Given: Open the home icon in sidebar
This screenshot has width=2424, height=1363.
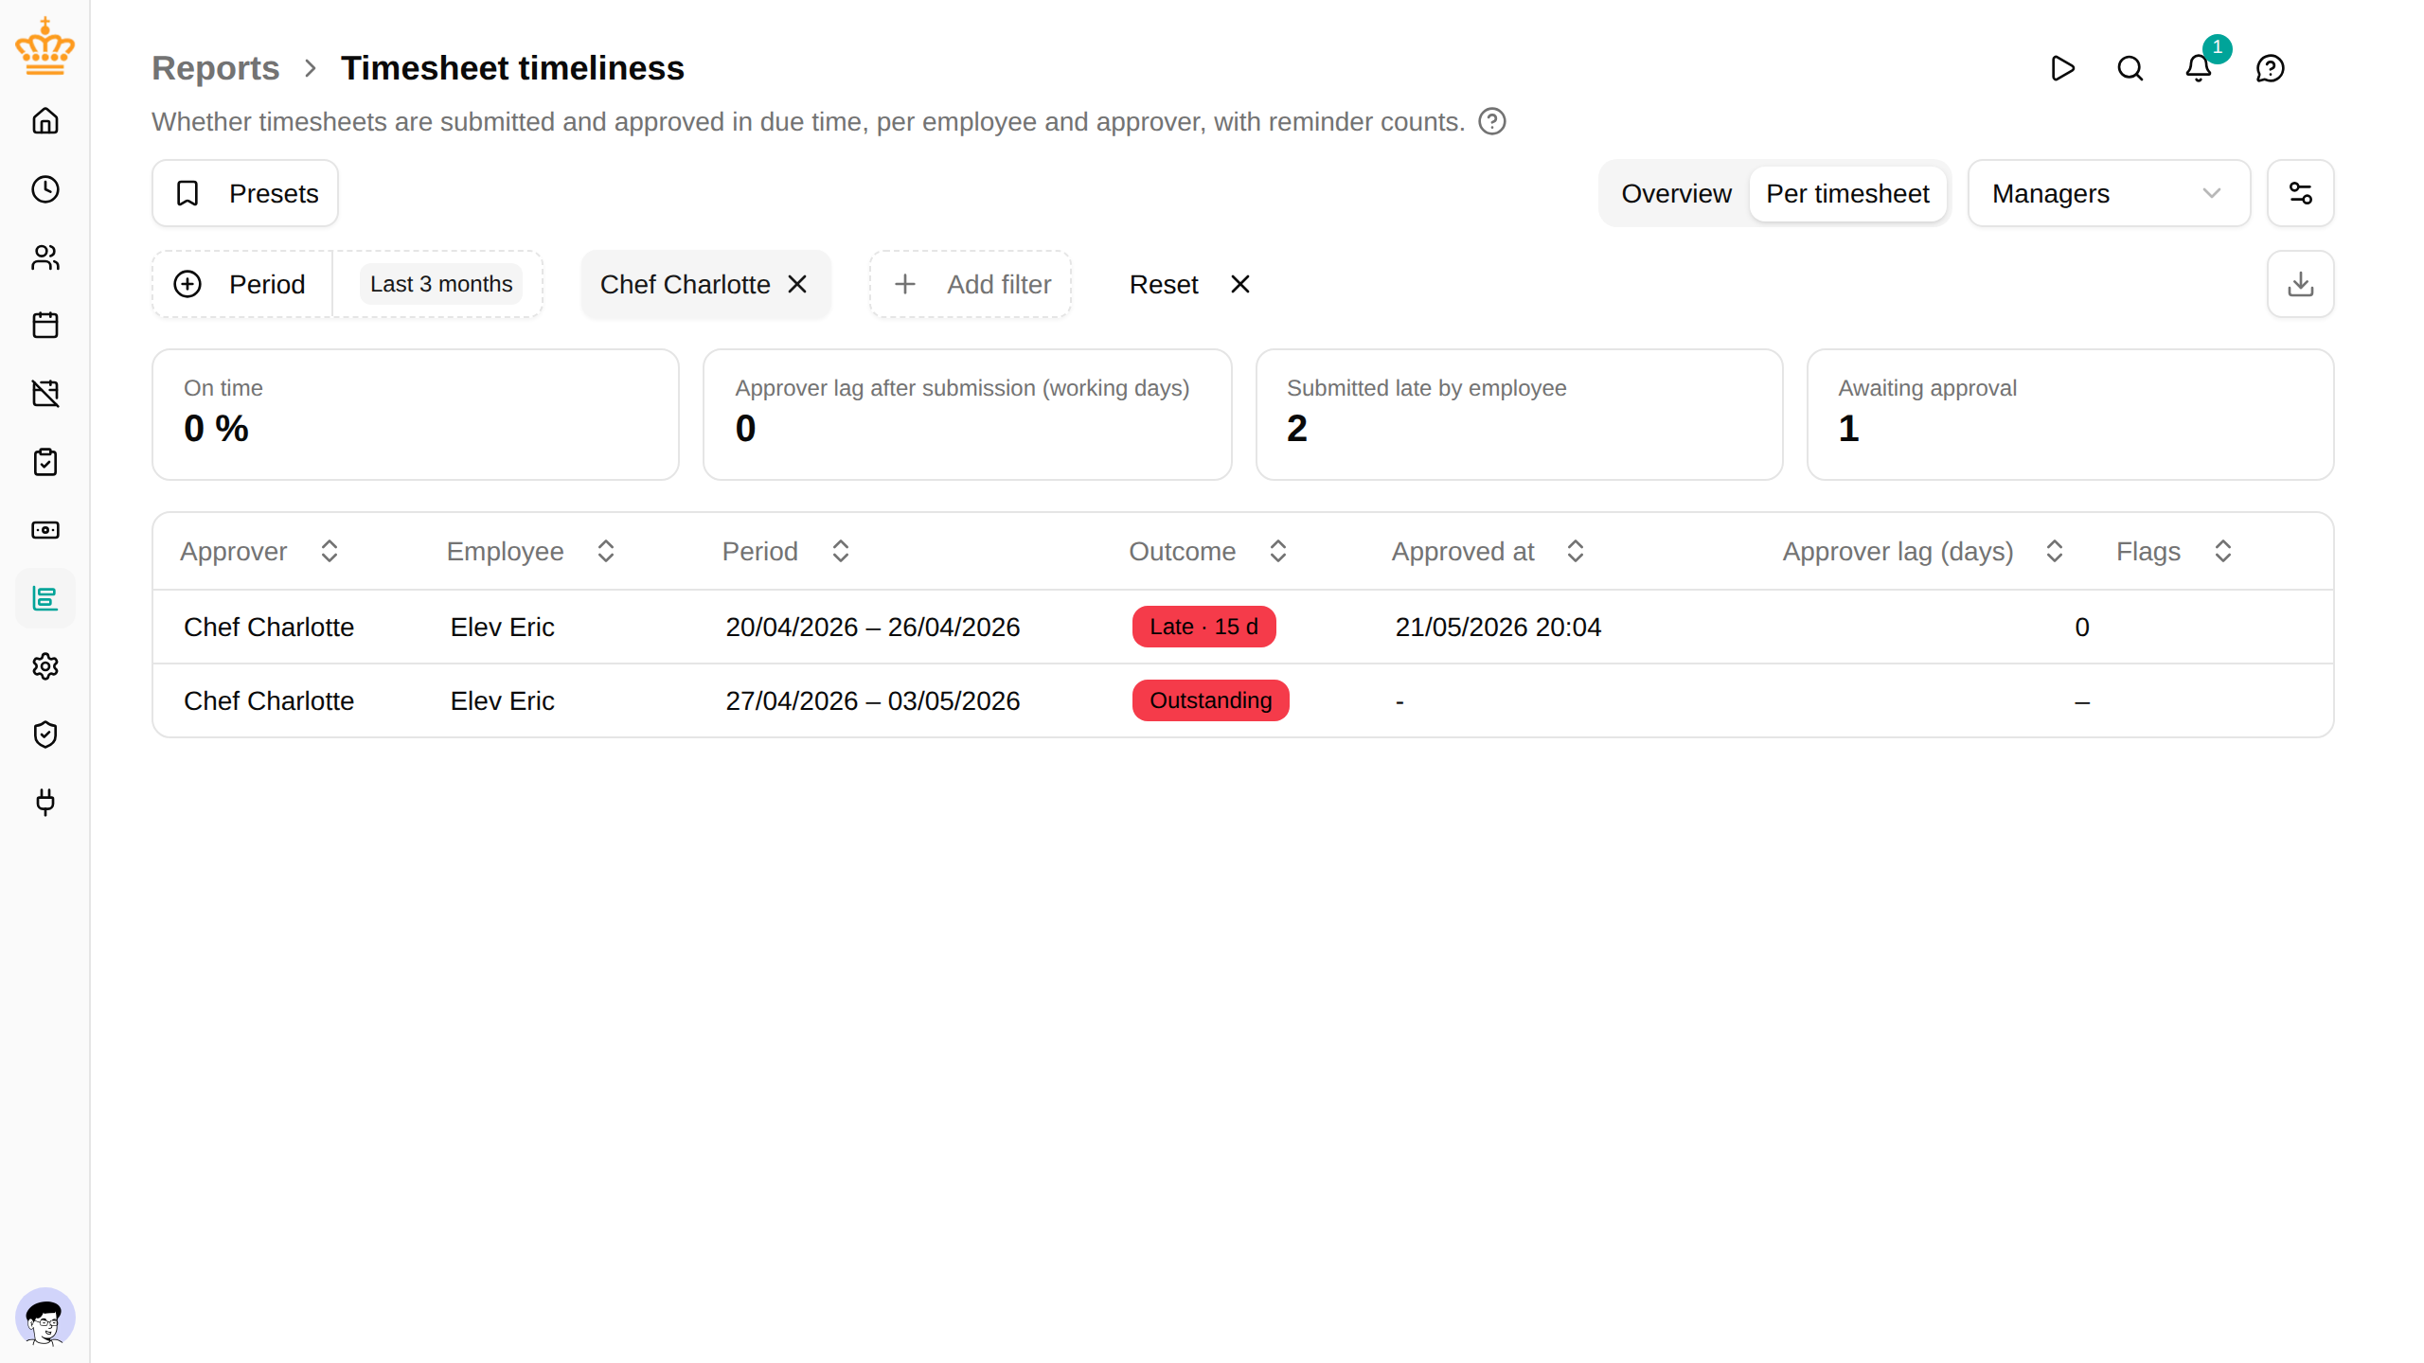Looking at the screenshot, I should pyautogui.click(x=45, y=121).
